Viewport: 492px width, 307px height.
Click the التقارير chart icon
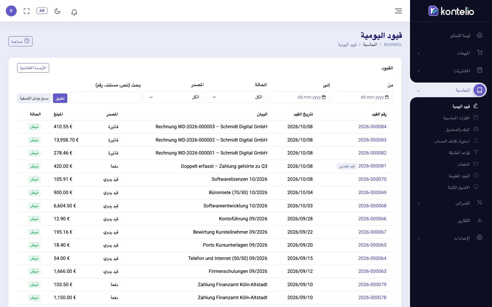[479, 220]
